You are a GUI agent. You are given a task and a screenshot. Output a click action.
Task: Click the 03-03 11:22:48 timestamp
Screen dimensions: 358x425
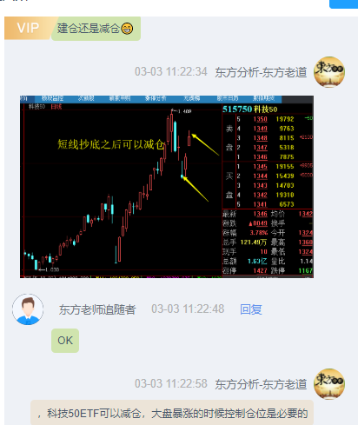(x=188, y=309)
